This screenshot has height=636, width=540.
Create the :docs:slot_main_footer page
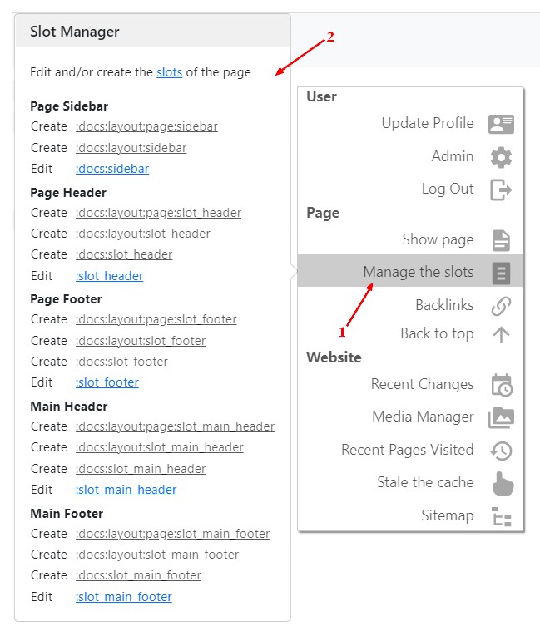(138, 575)
